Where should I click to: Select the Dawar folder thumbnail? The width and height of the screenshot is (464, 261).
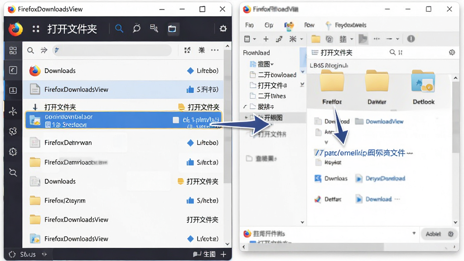(x=377, y=87)
